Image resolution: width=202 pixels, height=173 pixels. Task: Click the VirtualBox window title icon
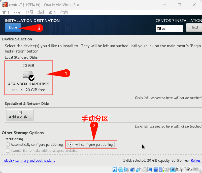5,5
